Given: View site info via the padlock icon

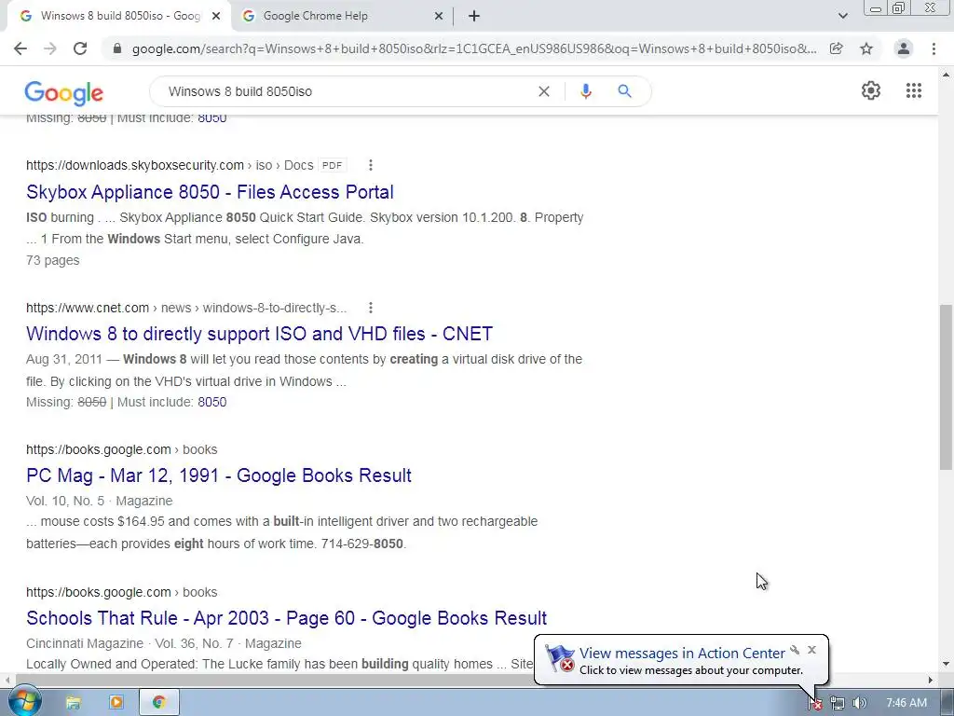Looking at the screenshot, I should pyautogui.click(x=117, y=48).
